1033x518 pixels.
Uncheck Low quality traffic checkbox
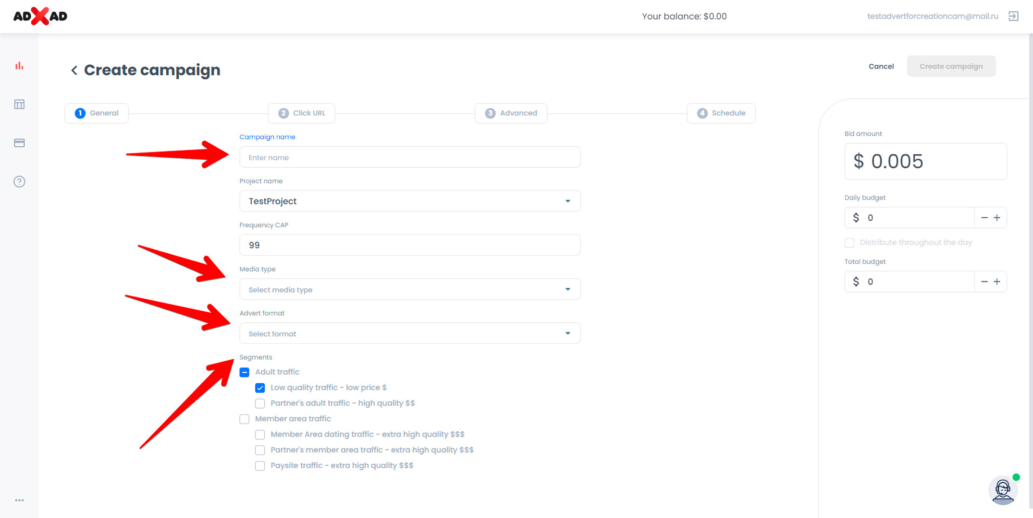260,388
